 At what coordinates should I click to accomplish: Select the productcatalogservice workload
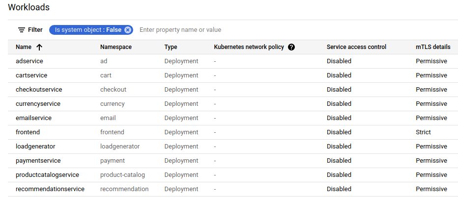pos(47,175)
